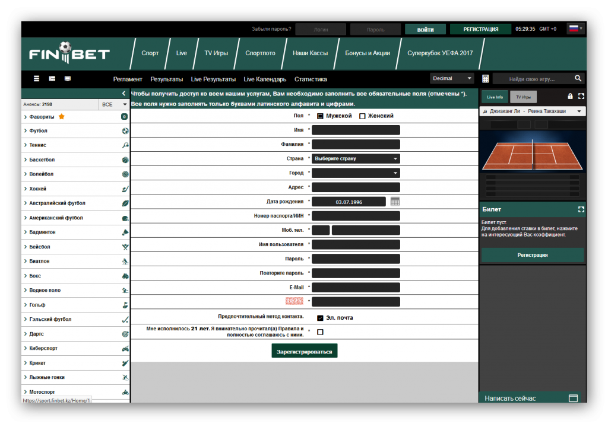Viewport: 608px width, 424px height.
Task: Click the Логин input field
Action: click(x=321, y=30)
